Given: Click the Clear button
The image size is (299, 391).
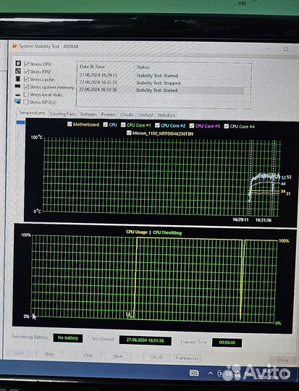Looking at the screenshot, I should tap(88, 355).
